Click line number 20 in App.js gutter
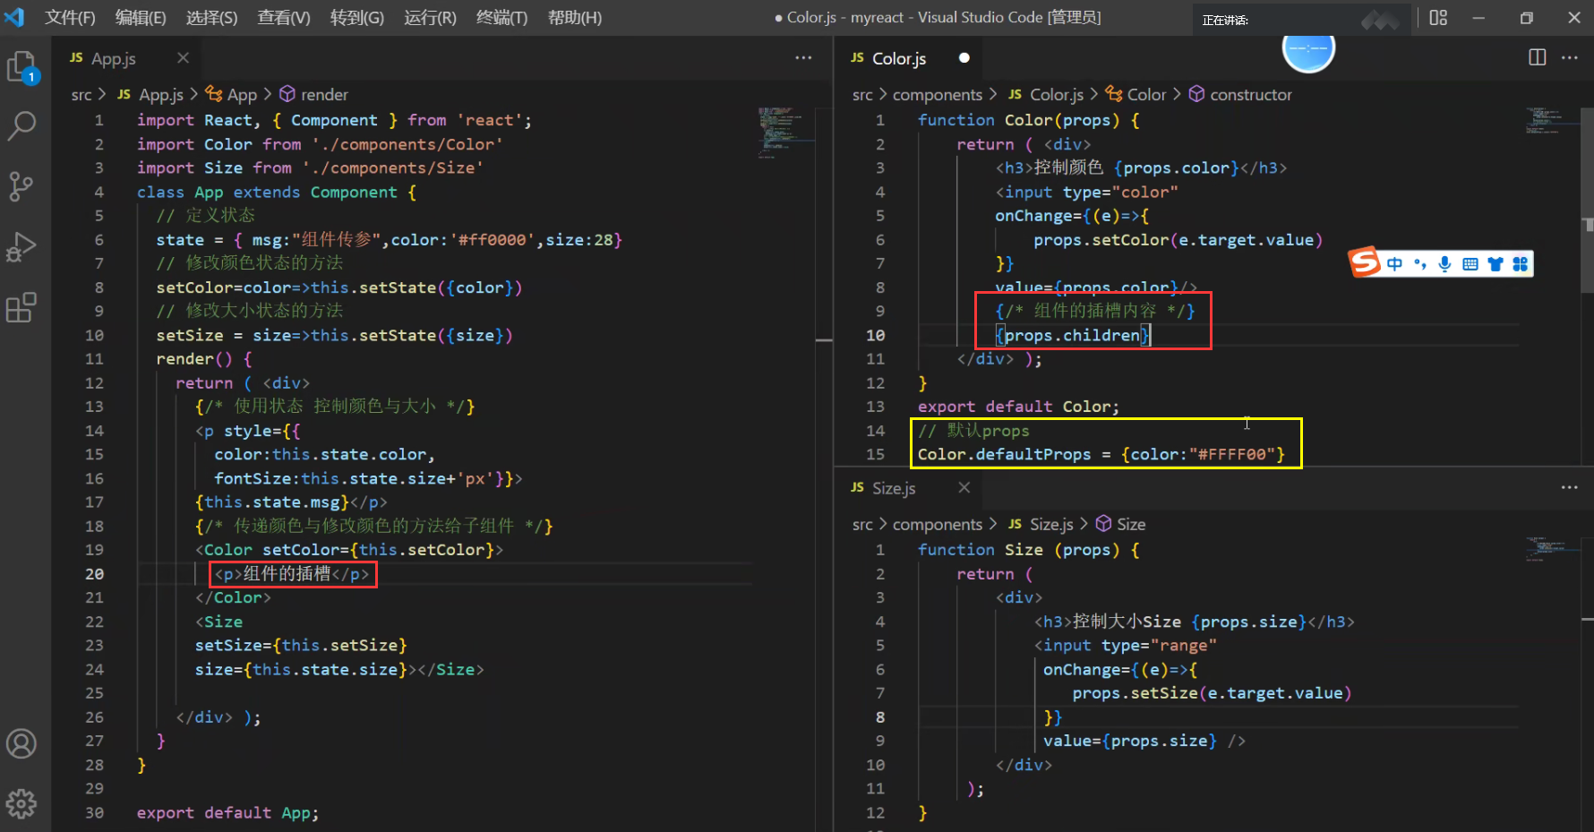Viewport: 1594px width, 832px height. (94, 574)
